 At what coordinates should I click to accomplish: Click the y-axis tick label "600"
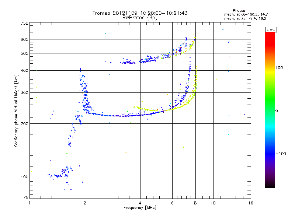[x=24, y=39]
